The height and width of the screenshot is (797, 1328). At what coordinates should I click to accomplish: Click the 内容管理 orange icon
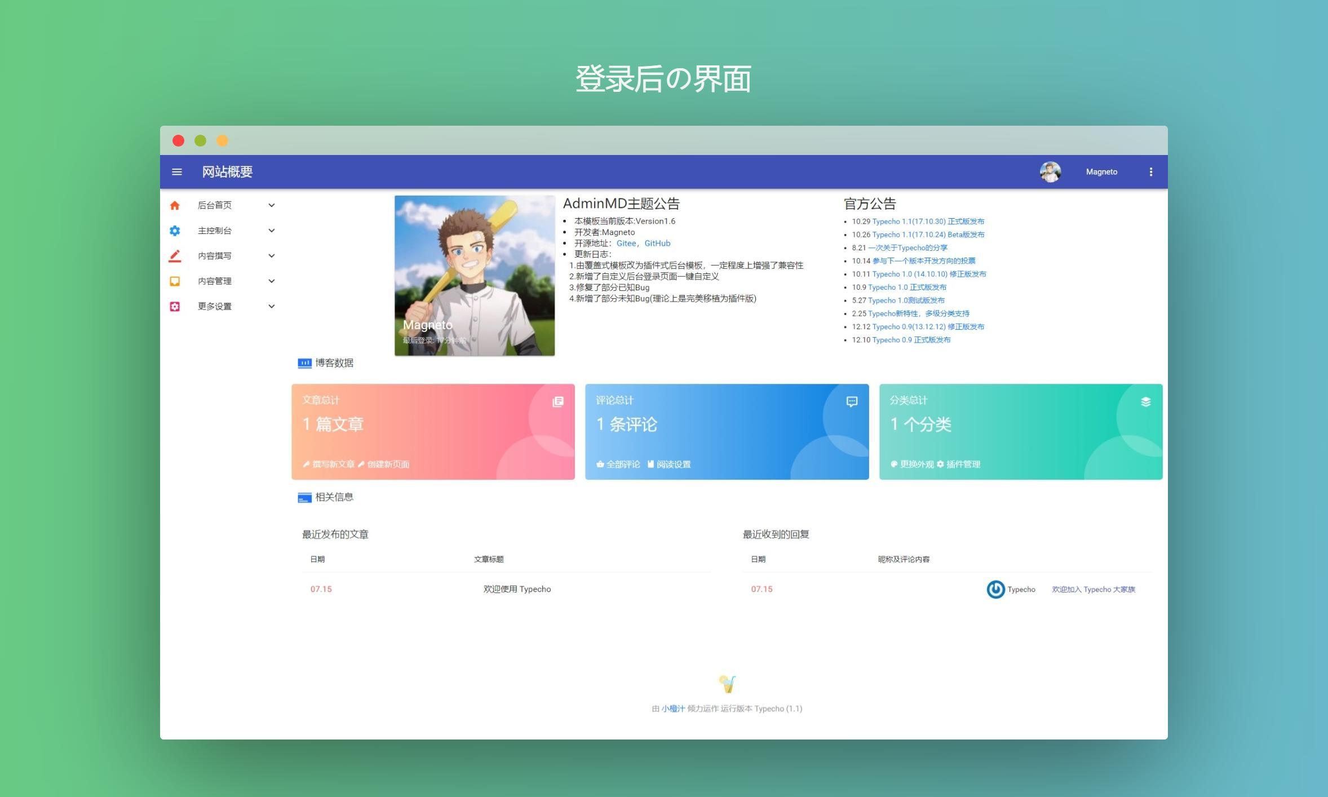(x=175, y=281)
